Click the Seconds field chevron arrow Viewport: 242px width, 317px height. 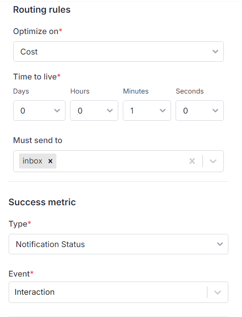tap(215, 110)
